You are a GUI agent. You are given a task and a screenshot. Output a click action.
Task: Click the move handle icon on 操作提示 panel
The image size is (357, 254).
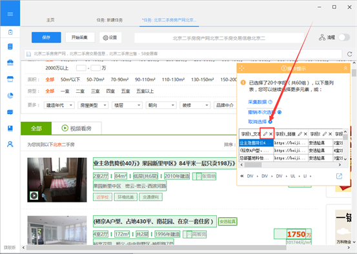point(242,68)
